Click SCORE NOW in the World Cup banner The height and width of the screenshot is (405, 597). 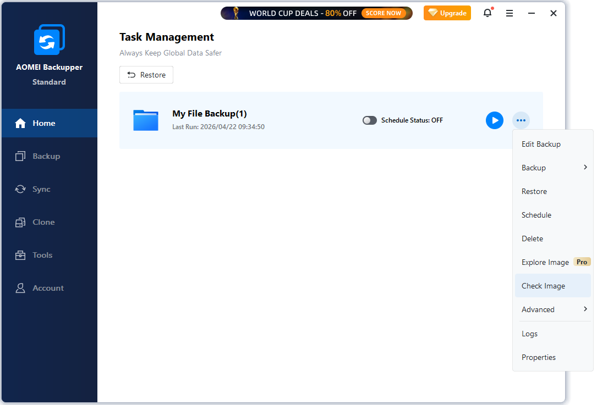384,13
